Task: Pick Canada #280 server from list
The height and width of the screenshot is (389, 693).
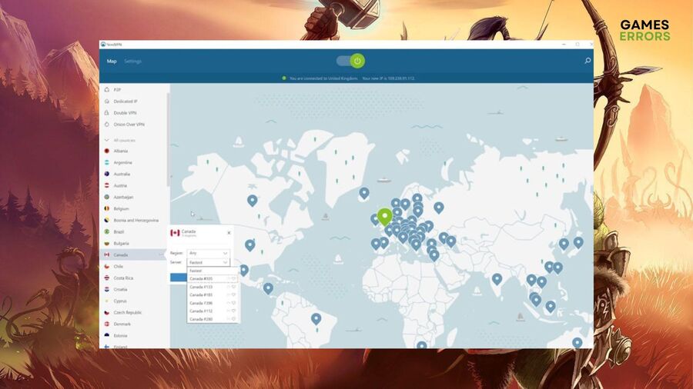Action: [x=213, y=319]
